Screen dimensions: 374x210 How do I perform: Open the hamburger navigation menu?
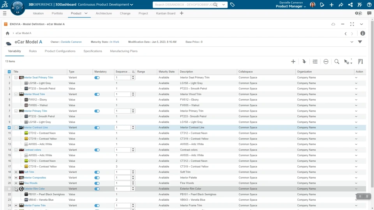pyautogui.click(x=5, y=13)
